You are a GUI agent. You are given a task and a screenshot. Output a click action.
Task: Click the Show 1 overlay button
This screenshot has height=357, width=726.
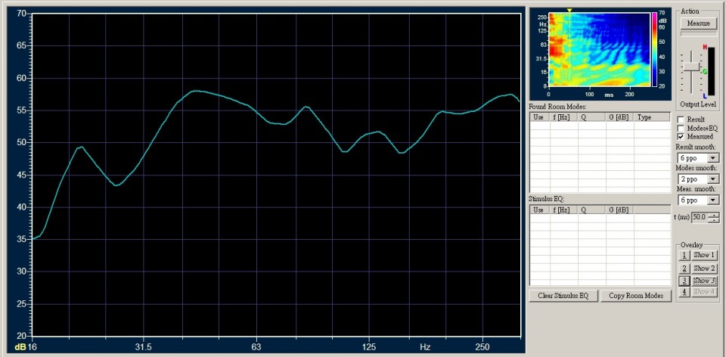(x=704, y=255)
